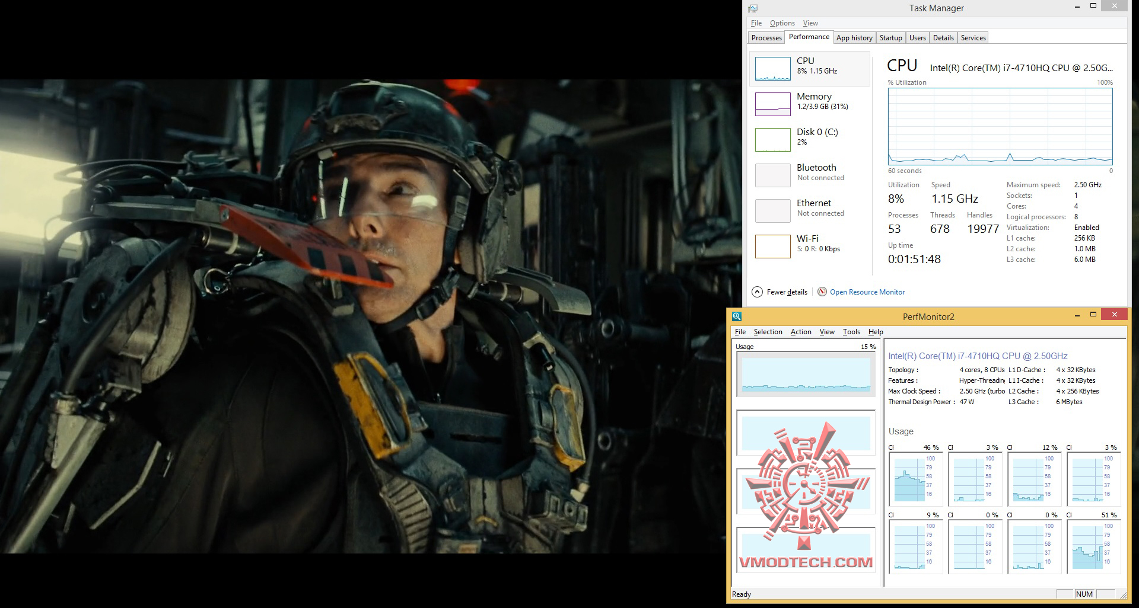Screen dimensions: 1139x608
Task: Click the CPU utilization graph in Task Manager
Action: [x=1000, y=126]
